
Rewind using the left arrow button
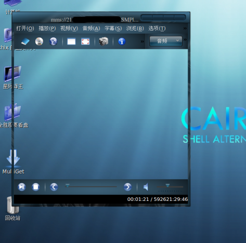54,187
